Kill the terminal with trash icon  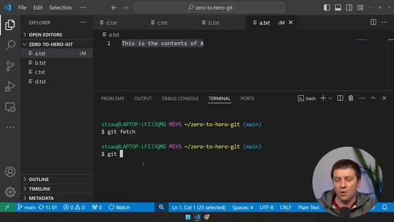click(351, 98)
